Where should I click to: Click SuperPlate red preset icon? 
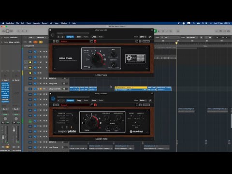(95, 105)
